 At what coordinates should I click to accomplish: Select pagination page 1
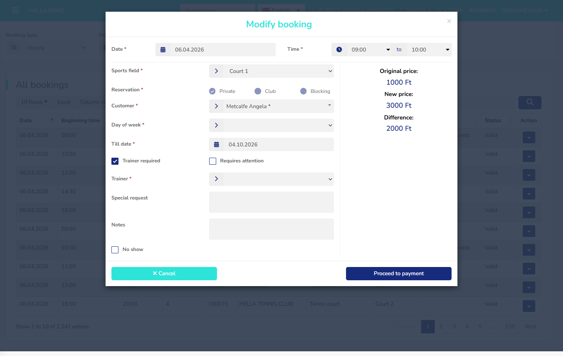(x=428, y=326)
